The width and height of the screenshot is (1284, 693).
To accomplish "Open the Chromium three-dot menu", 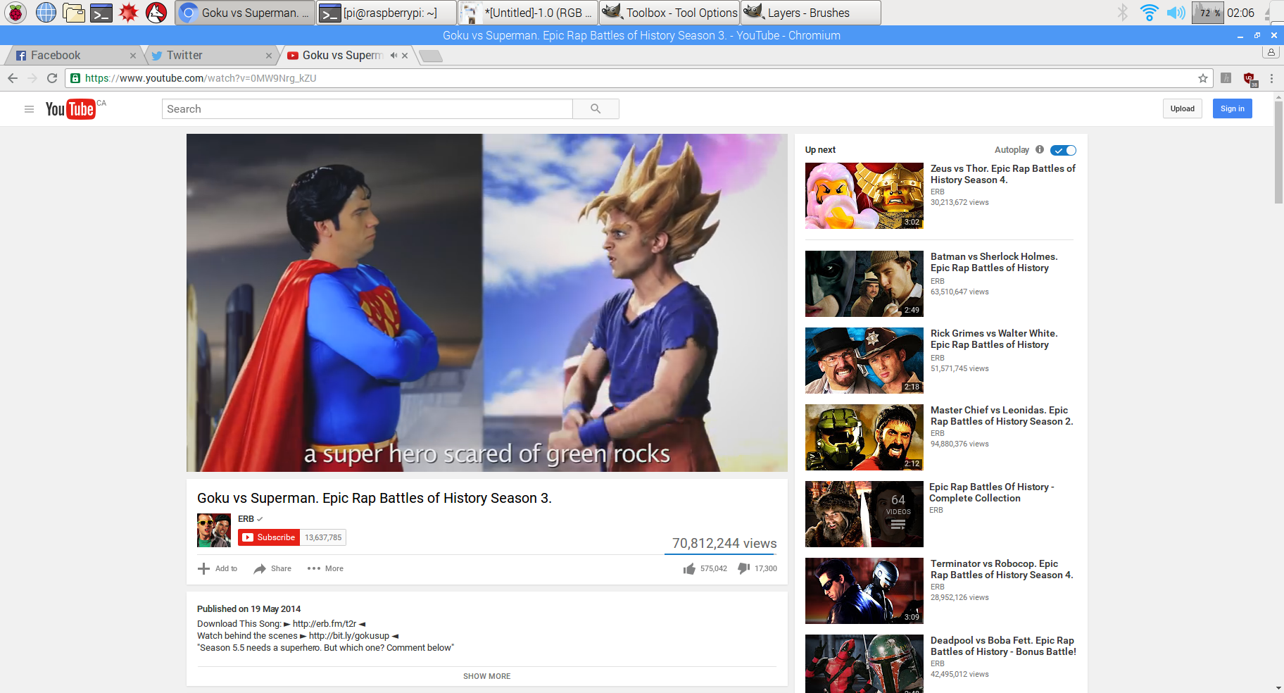I will click(1271, 78).
